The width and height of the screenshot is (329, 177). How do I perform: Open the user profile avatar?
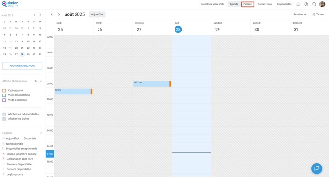click(x=322, y=4)
